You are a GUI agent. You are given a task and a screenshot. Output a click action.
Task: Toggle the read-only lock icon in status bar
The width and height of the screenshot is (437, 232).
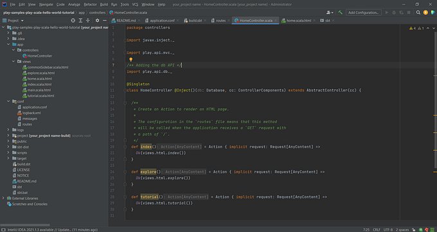point(414,230)
